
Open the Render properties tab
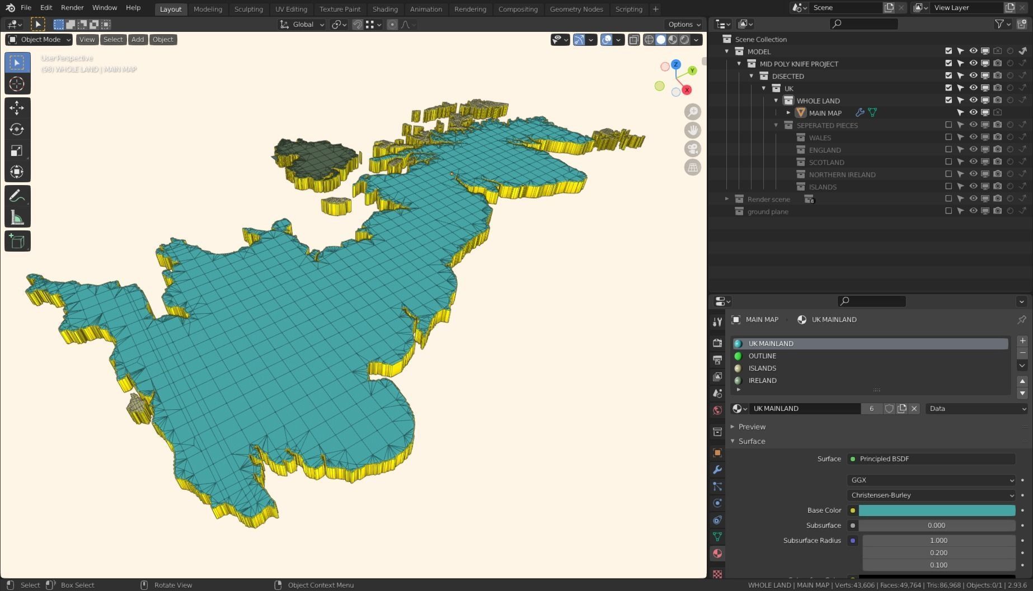coord(717,343)
